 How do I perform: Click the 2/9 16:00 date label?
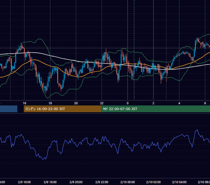(x=24, y=182)
